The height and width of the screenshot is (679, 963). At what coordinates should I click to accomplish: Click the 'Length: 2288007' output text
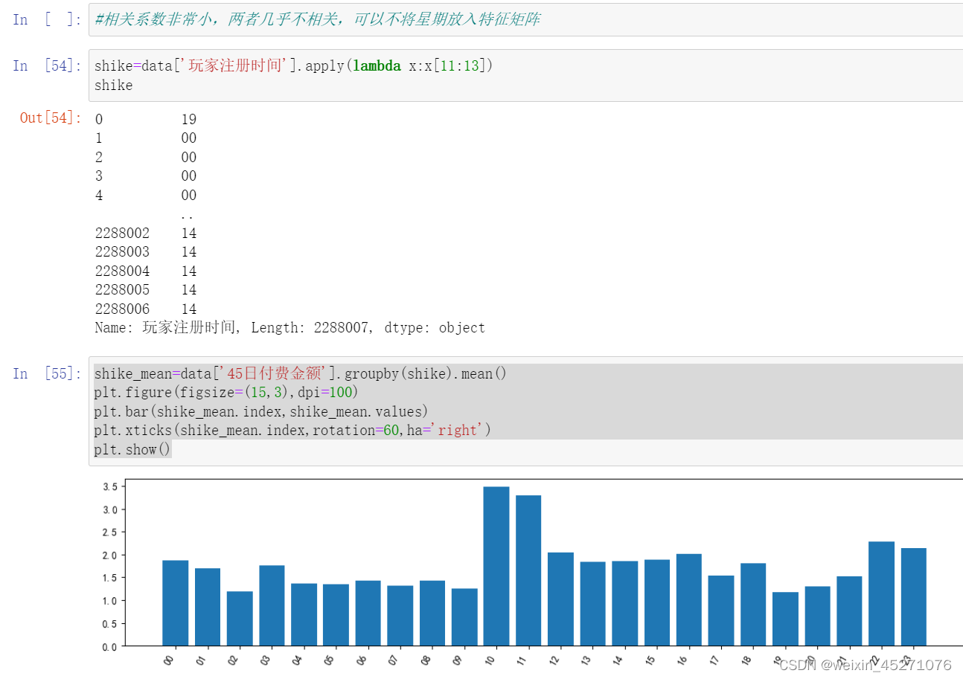311,328
